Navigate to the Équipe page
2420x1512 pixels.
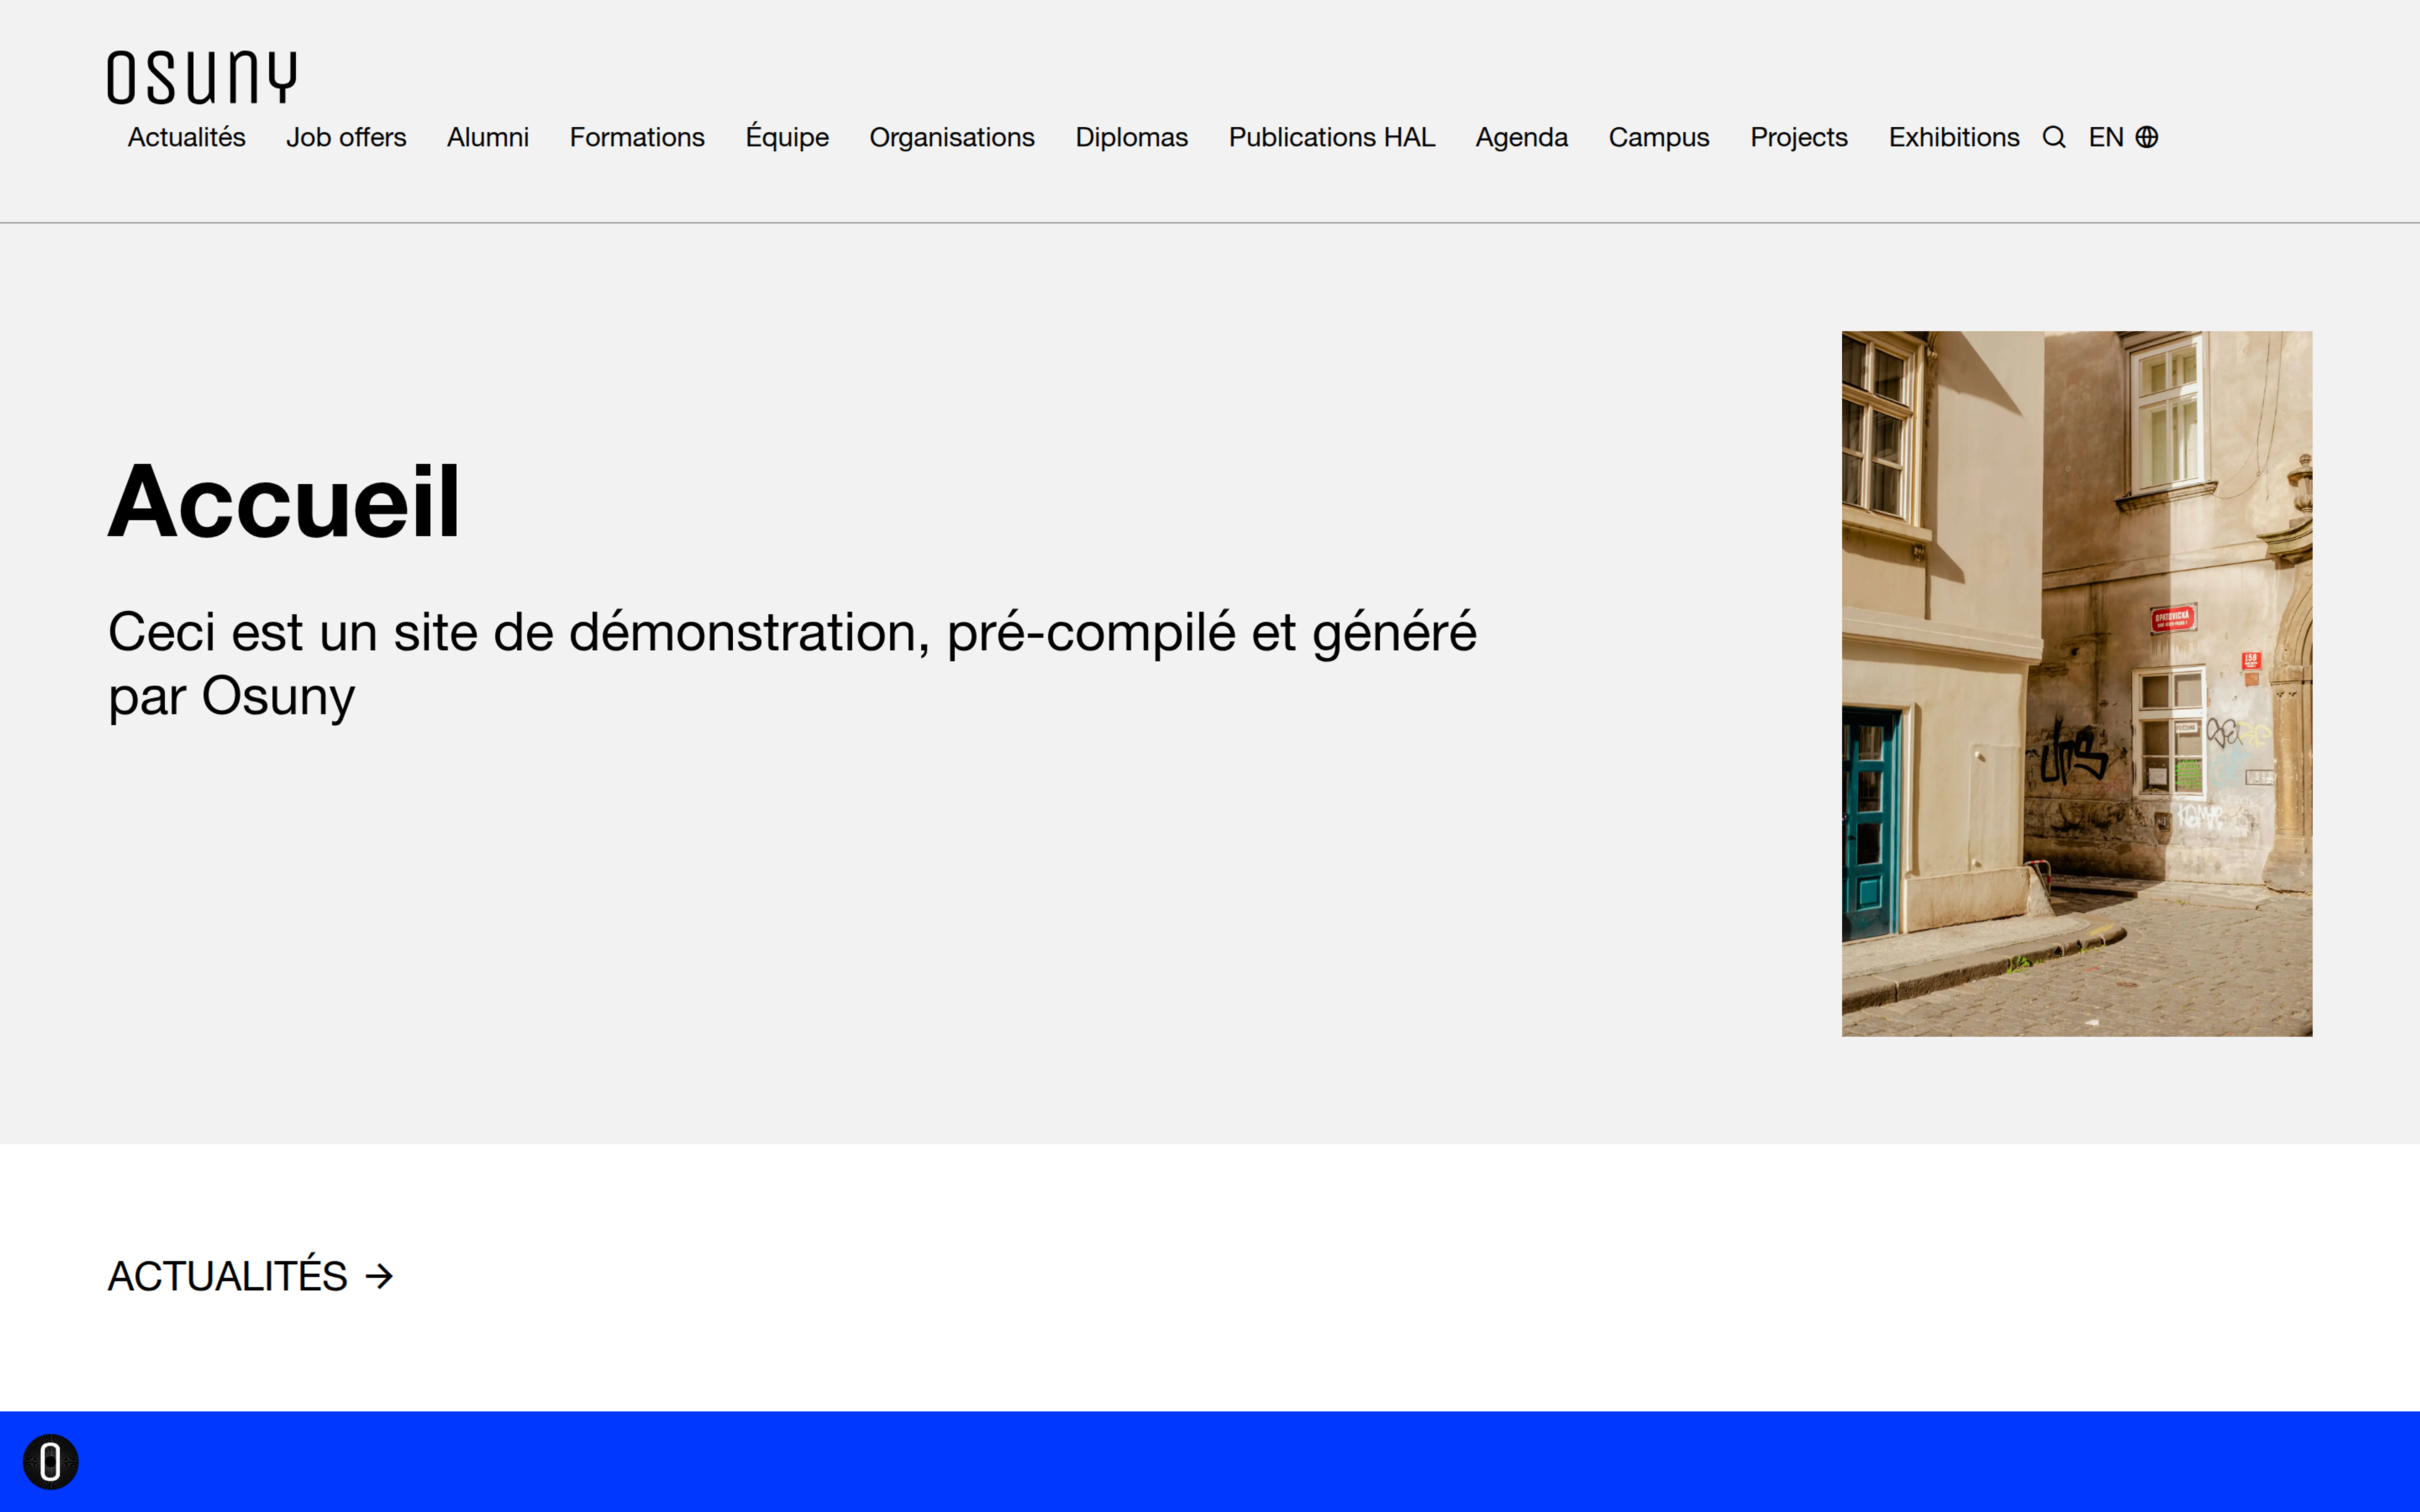[787, 137]
